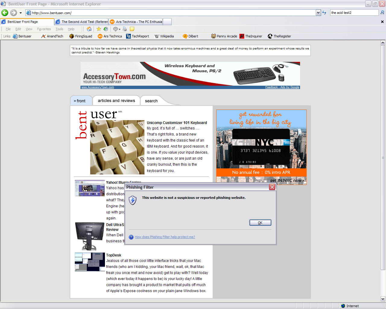Click the Internet Explorer title bar icon
This screenshot has width=386, height=309.
coord(3,4)
